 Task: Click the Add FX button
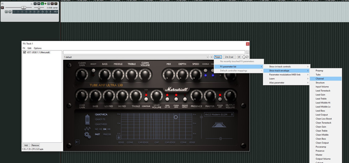pos(26,145)
